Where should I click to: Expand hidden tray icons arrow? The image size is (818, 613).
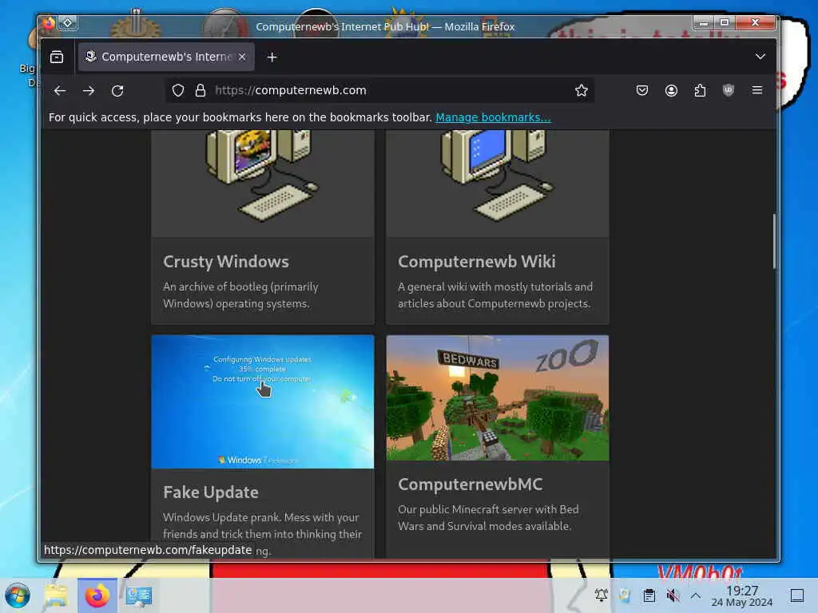point(696,595)
